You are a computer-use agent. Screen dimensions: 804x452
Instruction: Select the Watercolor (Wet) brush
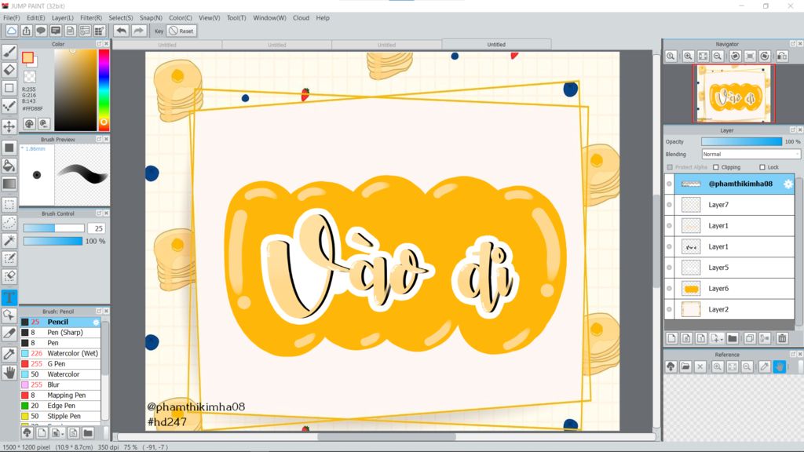pos(60,354)
